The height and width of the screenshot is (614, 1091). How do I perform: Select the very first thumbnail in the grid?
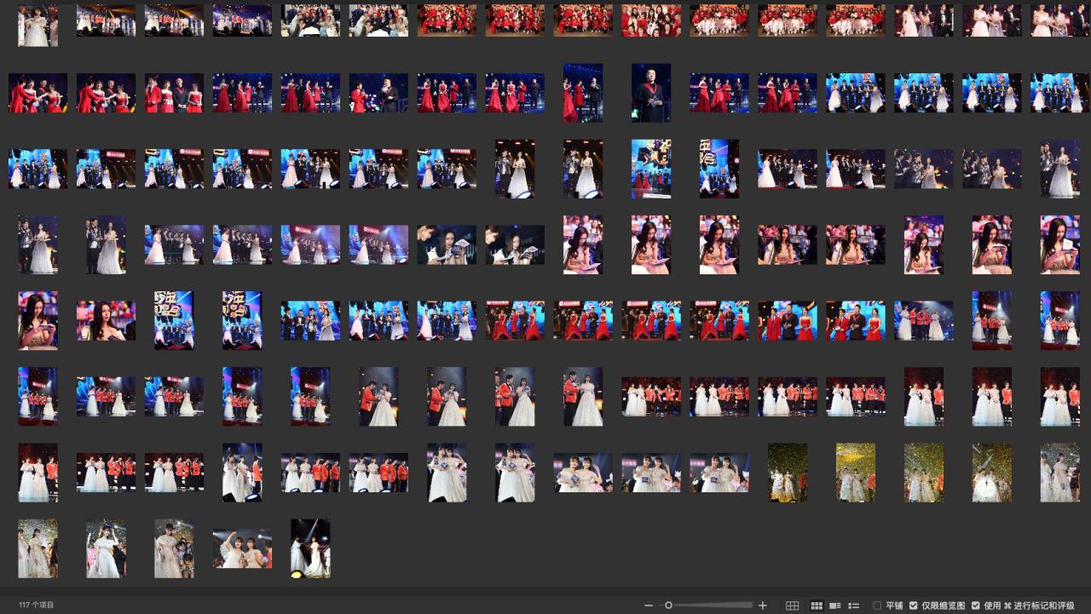pyautogui.click(x=38, y=24)
